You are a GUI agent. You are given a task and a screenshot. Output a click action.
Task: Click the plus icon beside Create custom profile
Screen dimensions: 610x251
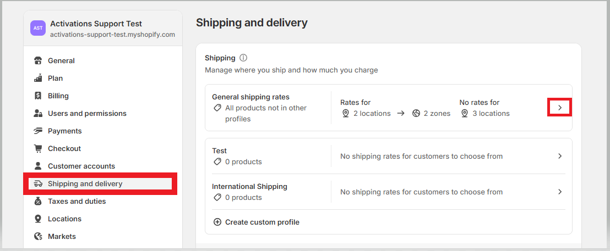coord(217,222)
